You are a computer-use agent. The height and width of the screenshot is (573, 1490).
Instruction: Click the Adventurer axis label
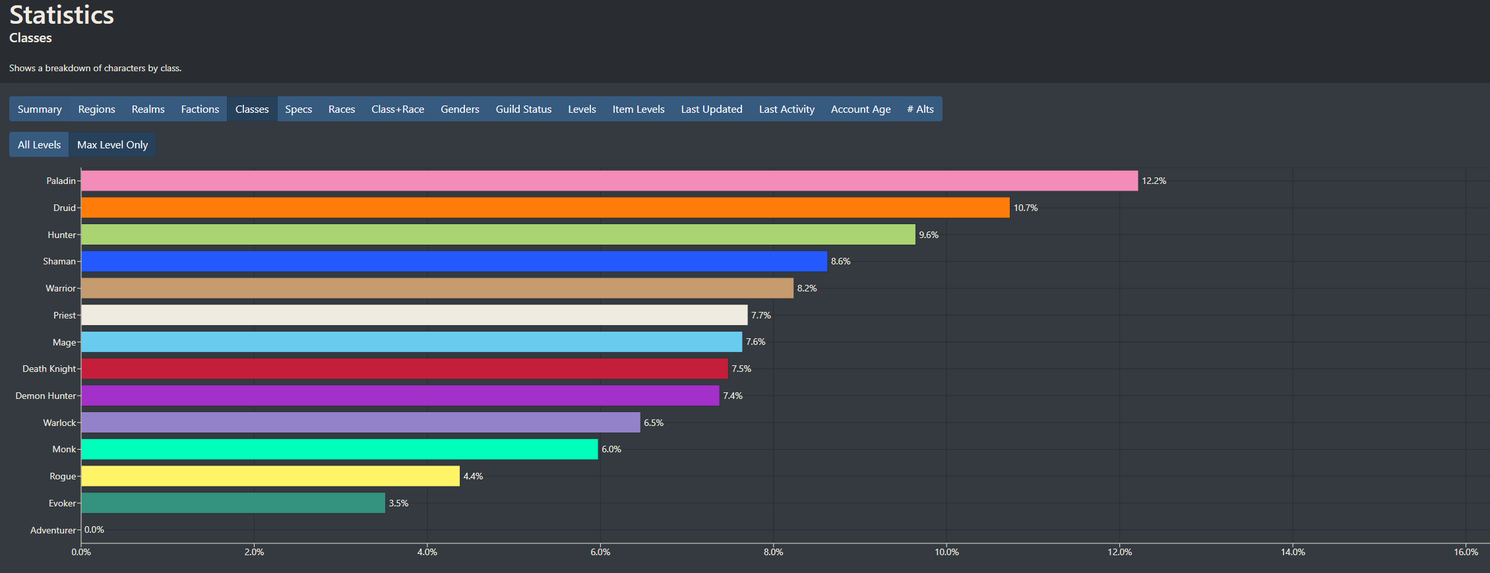(x=53, y=530)
